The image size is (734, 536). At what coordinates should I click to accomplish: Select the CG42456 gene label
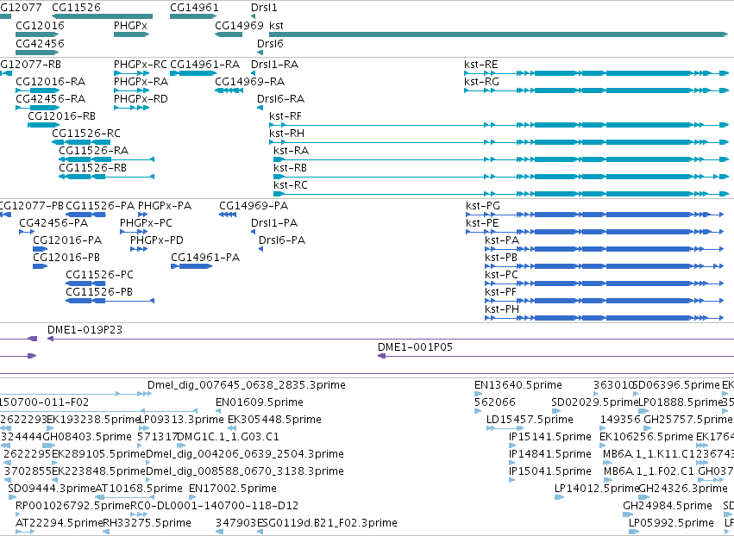click(40, 43)
